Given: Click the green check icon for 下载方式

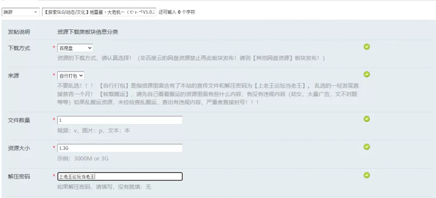Looking at the screenshot, I should tap(367, 47).
